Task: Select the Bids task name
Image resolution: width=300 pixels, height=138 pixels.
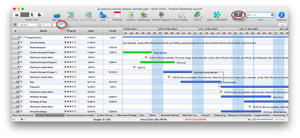Action: [x=32, y=82]
